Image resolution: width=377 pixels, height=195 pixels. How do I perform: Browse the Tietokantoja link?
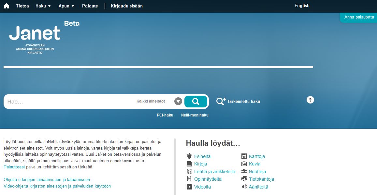(x=261, y=179)
